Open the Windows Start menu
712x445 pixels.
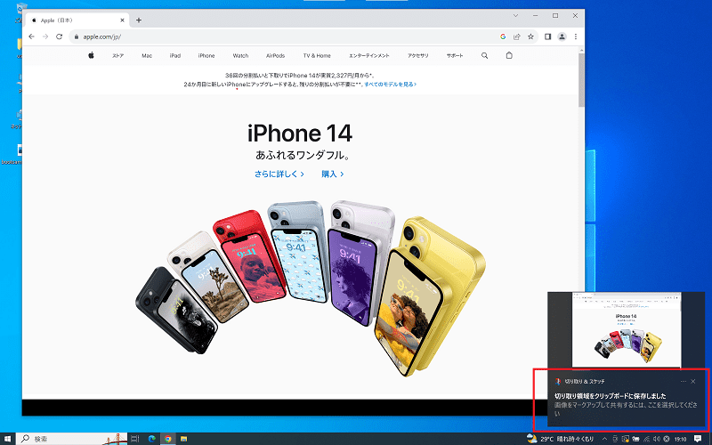coord(7,439)
